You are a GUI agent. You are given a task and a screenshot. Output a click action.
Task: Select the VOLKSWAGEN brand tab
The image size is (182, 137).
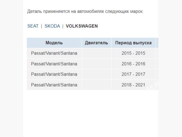[x=82, y=26]
